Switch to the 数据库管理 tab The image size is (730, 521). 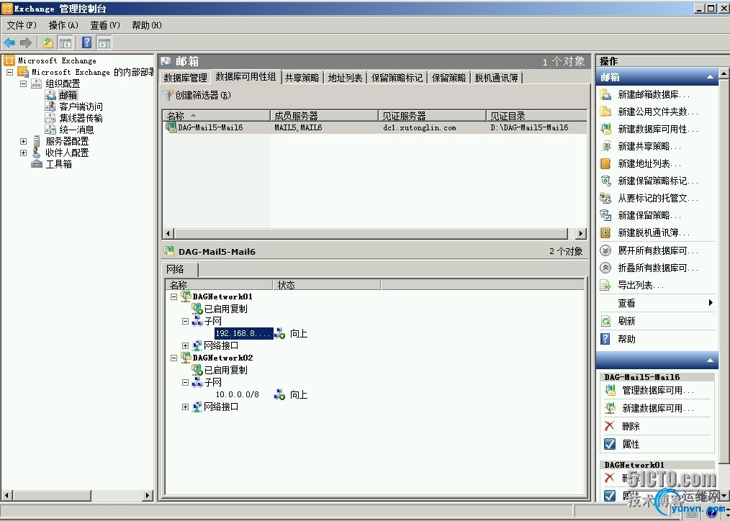(x=185, y=78)
